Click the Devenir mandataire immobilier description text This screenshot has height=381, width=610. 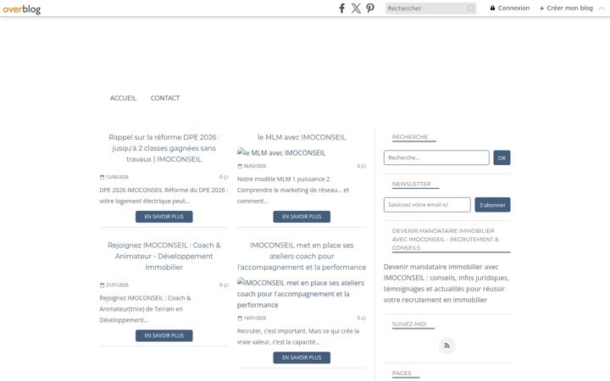(x=446, y=284)
